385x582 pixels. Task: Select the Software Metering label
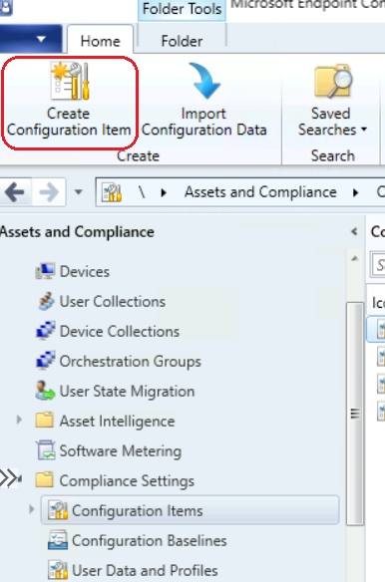(121, 450)
